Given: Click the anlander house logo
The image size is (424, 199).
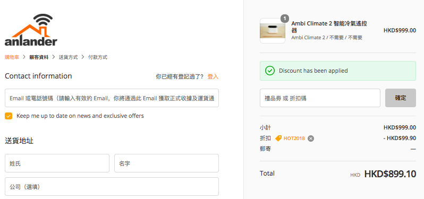Looking at the screenshot, I should click(x=31, y=30).
